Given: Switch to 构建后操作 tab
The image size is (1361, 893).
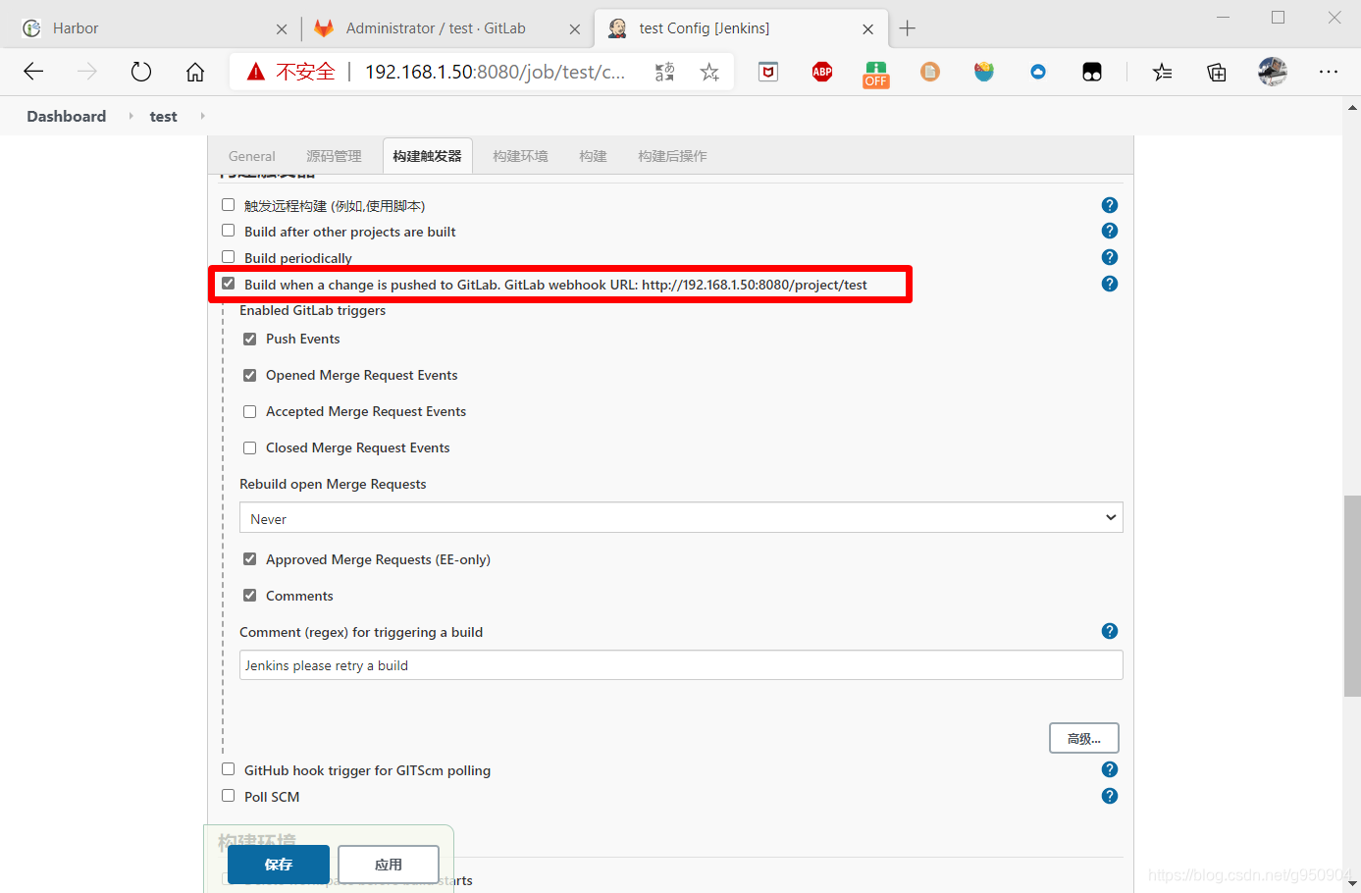Looking at the screenshot, I should [x=672, y=156].
